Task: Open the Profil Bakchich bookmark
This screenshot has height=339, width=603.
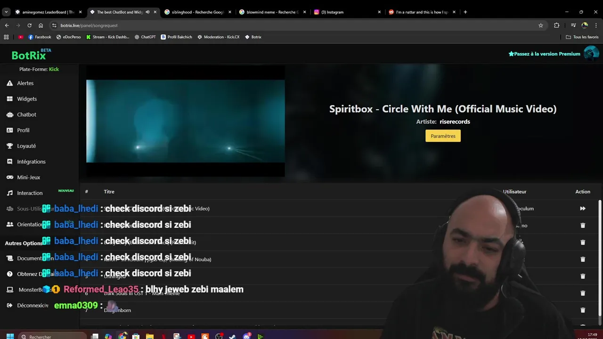Action: (177, 37)
